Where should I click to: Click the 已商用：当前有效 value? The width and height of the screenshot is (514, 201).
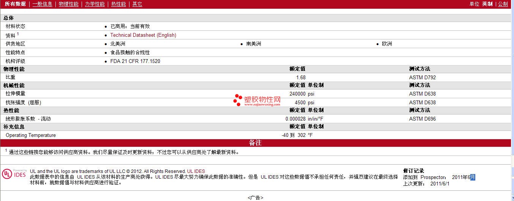[130, 26]
